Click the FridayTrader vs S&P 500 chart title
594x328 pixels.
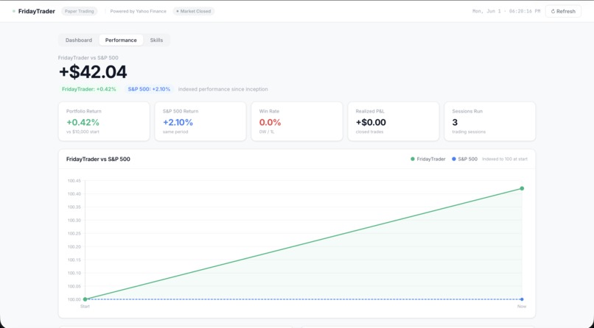(98, 159)
